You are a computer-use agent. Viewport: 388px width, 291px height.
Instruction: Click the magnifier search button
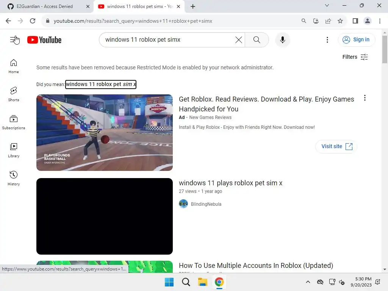pyautogui.click(x=257, y=40)
